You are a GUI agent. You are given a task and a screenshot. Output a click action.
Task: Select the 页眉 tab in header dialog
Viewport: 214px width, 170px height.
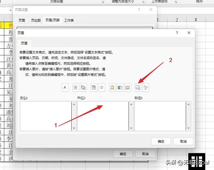coord(24,43)
